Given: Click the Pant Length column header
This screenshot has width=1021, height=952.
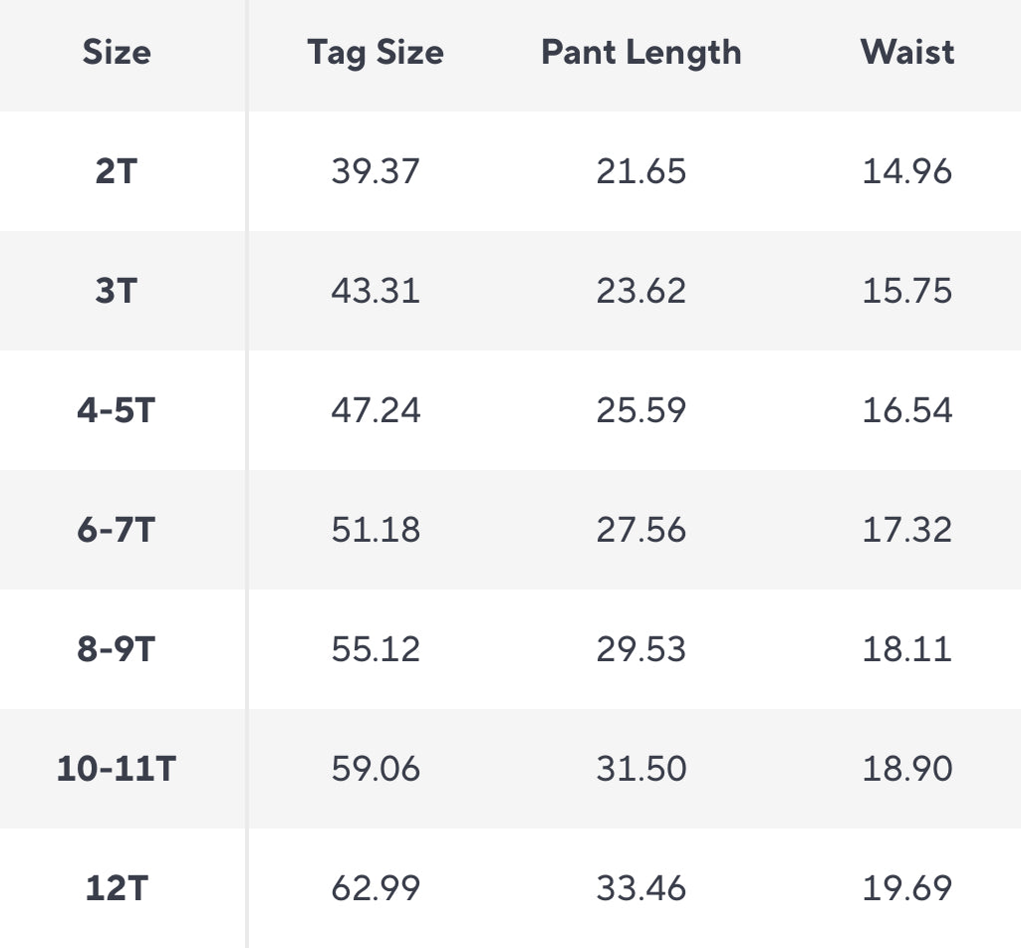Looking at the screenshot, I should pyautogui.click(x=641, y=52).
